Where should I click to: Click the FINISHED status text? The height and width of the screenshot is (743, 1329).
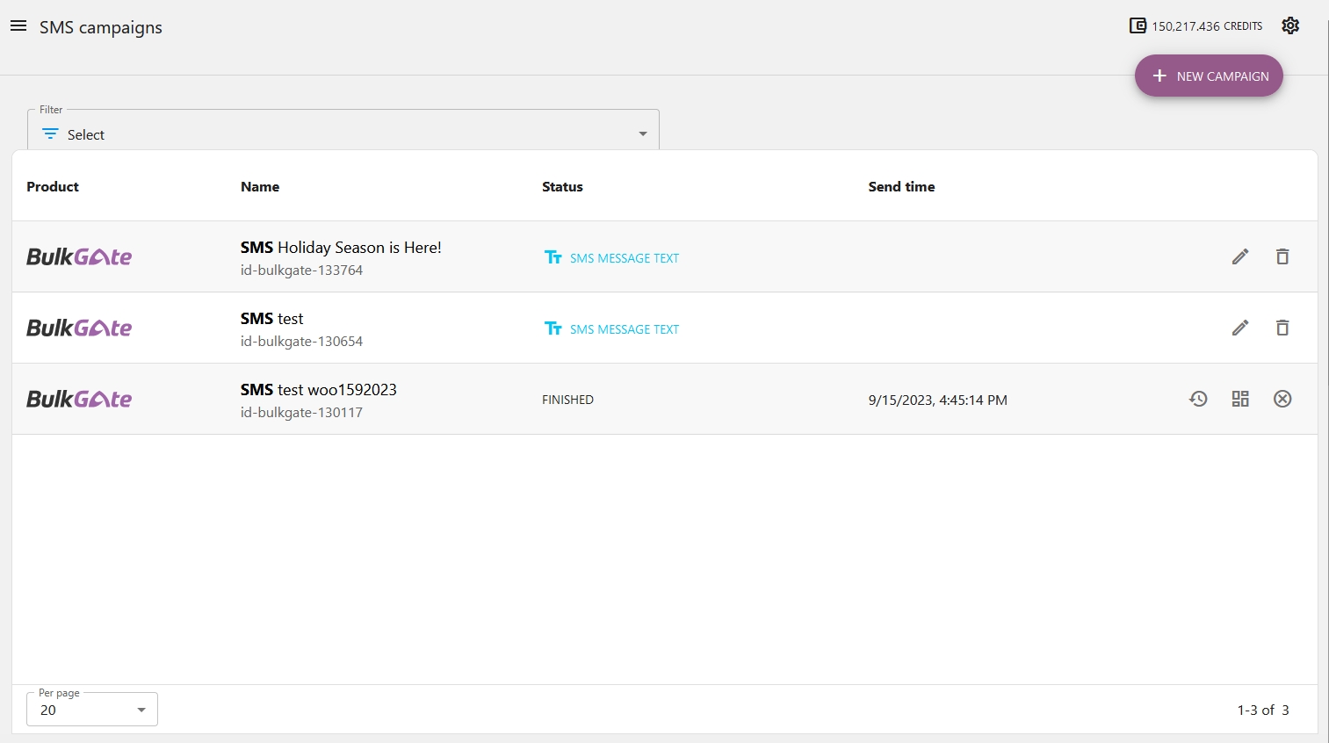[567, 400]
